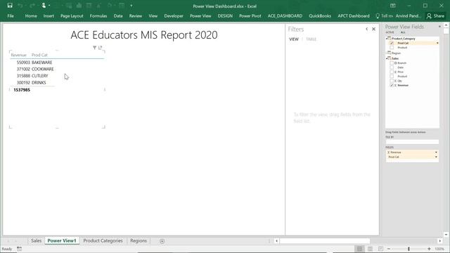Image resolution: width=450 pixels, height=253 pixels.
Task: Switch to the Product Categories sheet tab
Action: pyautogui.click(x=103, y=240)
